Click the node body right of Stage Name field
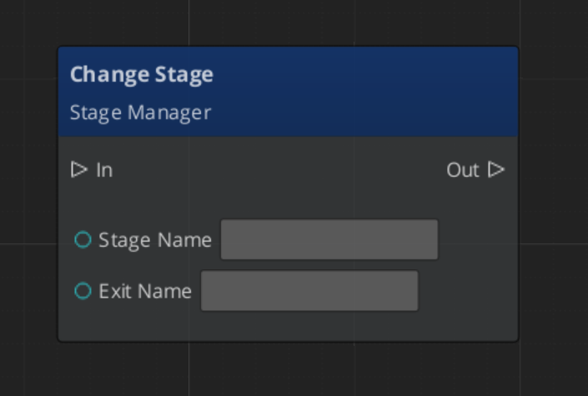The height and width of the screenshot is (396, 588). (477, 240)
